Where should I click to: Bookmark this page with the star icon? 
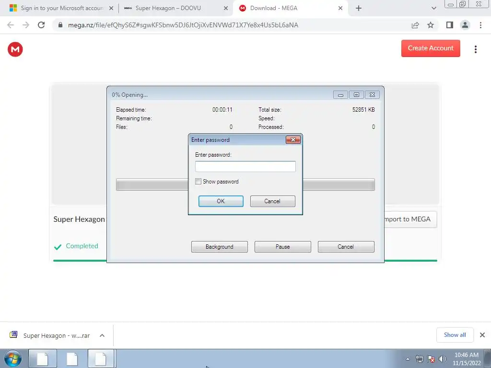(431, 25)
